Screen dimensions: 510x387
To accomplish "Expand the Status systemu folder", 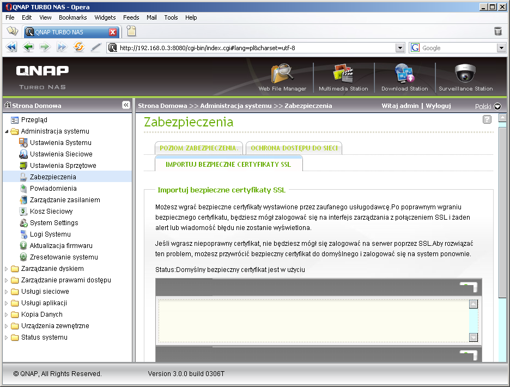I will coord(6,337).
